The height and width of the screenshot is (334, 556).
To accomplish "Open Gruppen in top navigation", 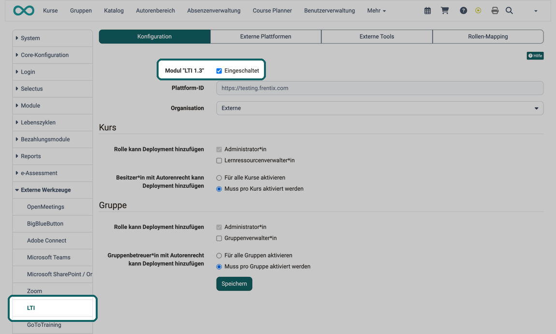I will point(81,11).
